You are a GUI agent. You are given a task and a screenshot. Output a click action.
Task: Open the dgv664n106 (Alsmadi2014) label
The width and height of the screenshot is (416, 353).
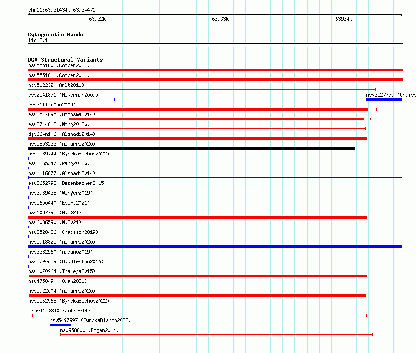pyautogui.click(x=62, y=134)
